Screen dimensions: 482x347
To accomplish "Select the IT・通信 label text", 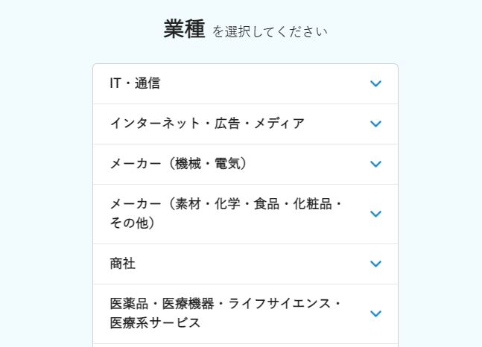I will point(135,83).
